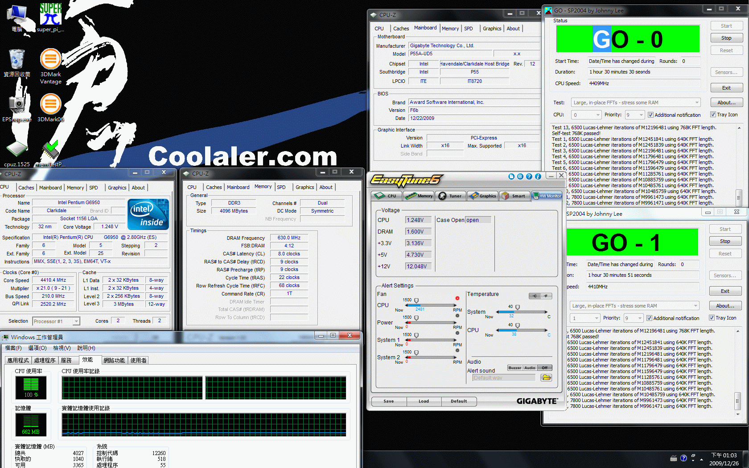Show hidden system tray icons
Viewport: 749px width, 468px height.
pyautogui.click(x=702, y=459)
